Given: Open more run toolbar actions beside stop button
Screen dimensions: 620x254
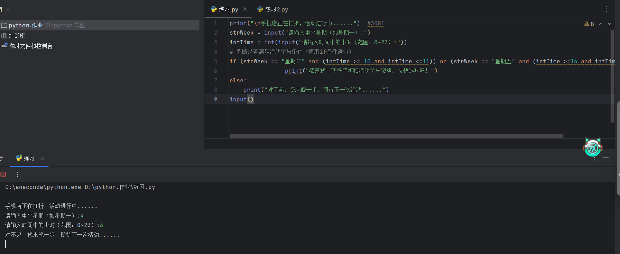Looking at the screenshot, I should 17,174.
